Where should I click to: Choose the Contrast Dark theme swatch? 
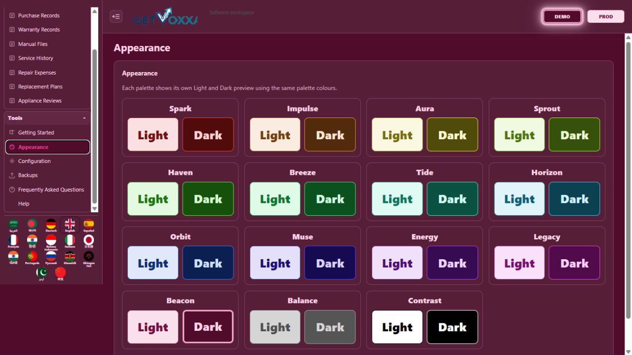point(452,327)
